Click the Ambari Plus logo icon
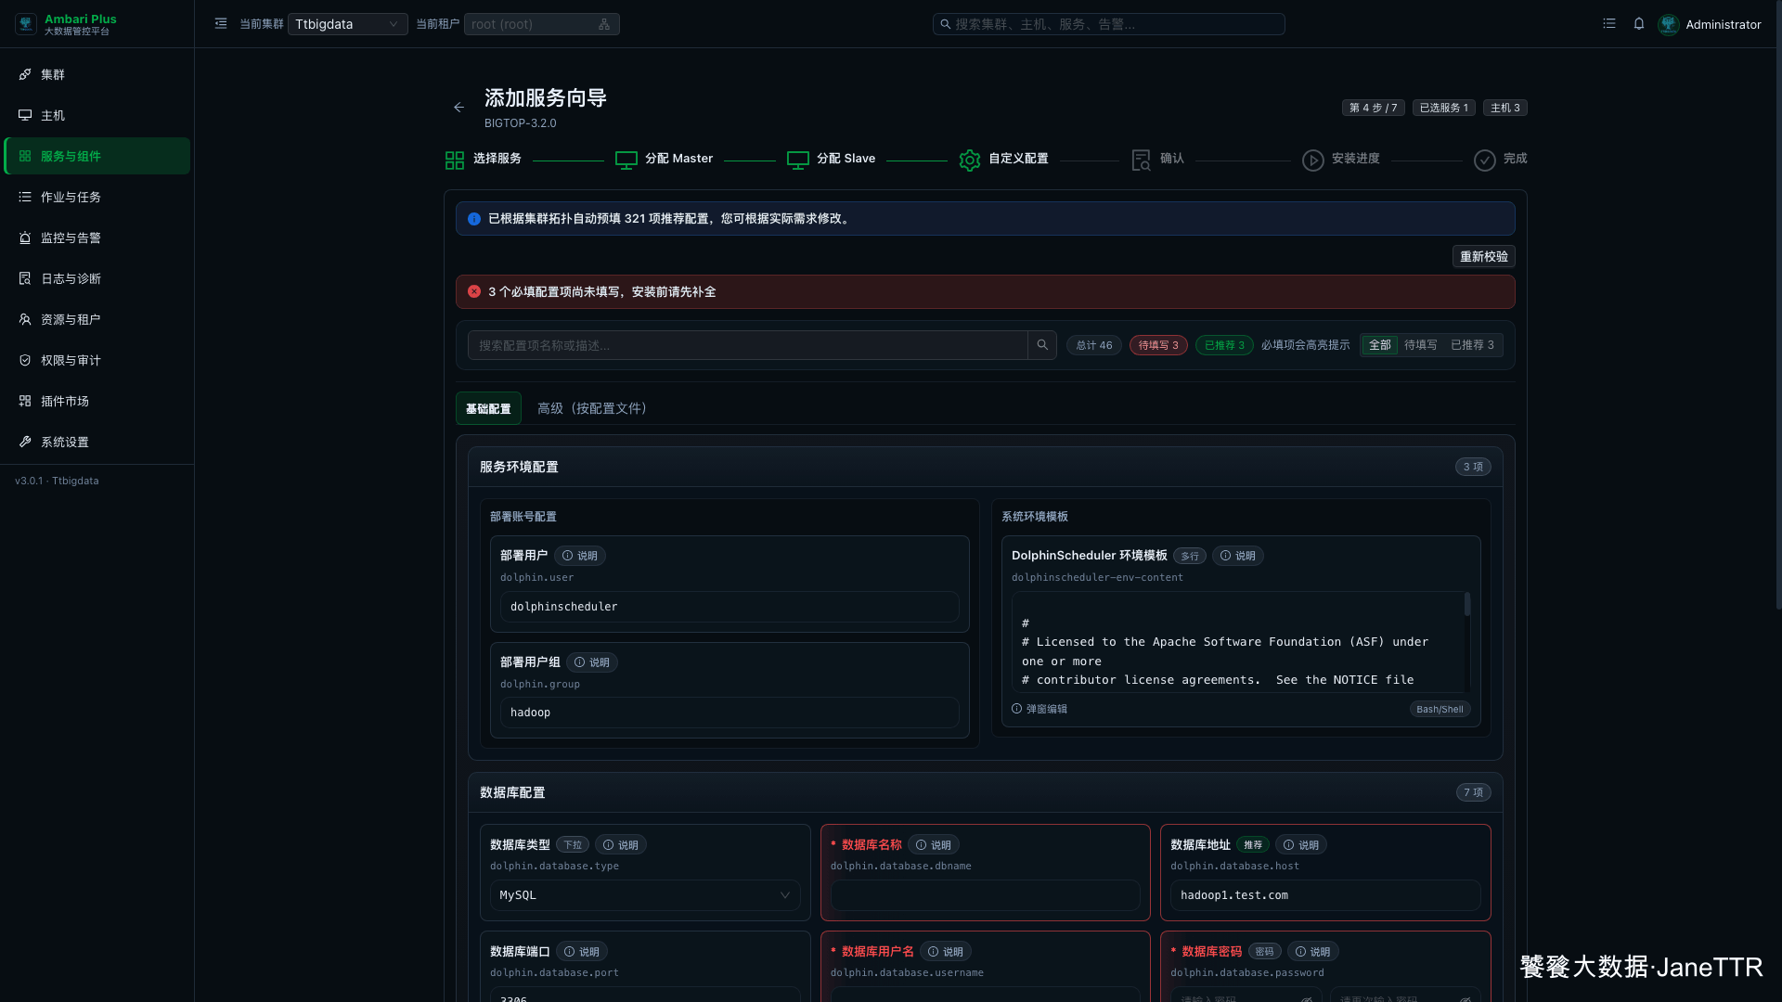 [26, 24]
